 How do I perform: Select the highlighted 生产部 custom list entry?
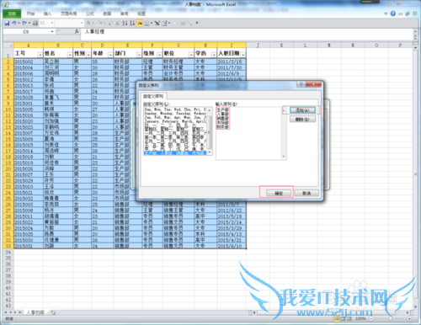[x=175, y=152]
